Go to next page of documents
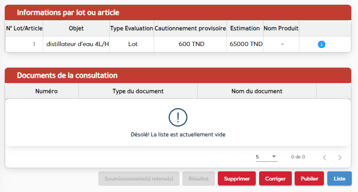 click(x=340, y=157)
